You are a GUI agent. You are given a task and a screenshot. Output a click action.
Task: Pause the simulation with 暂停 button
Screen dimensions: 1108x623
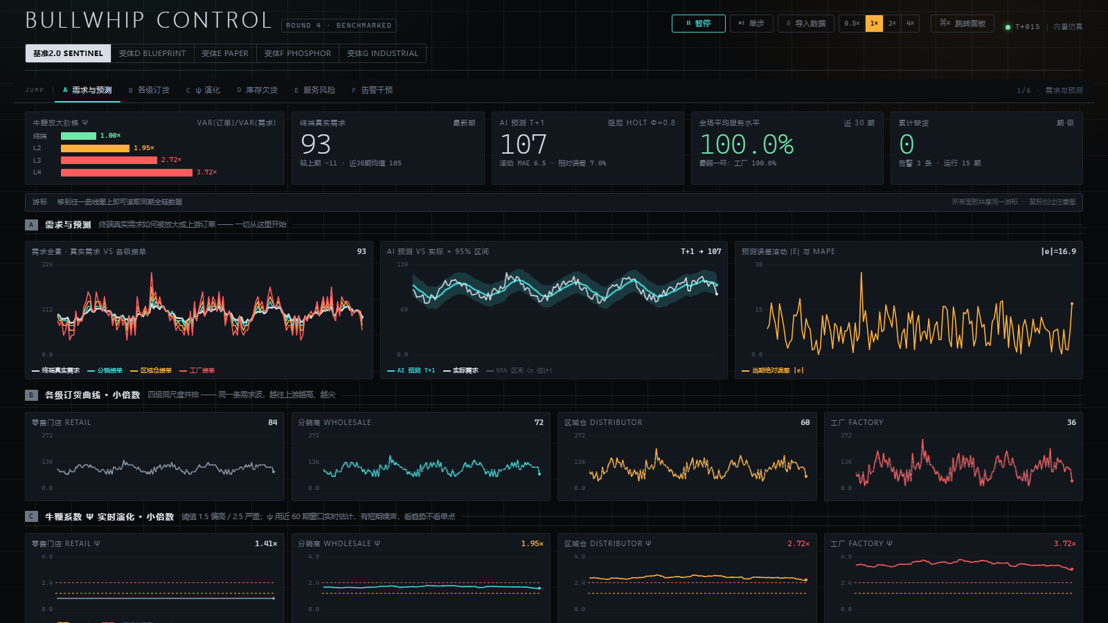pos(698,24)
